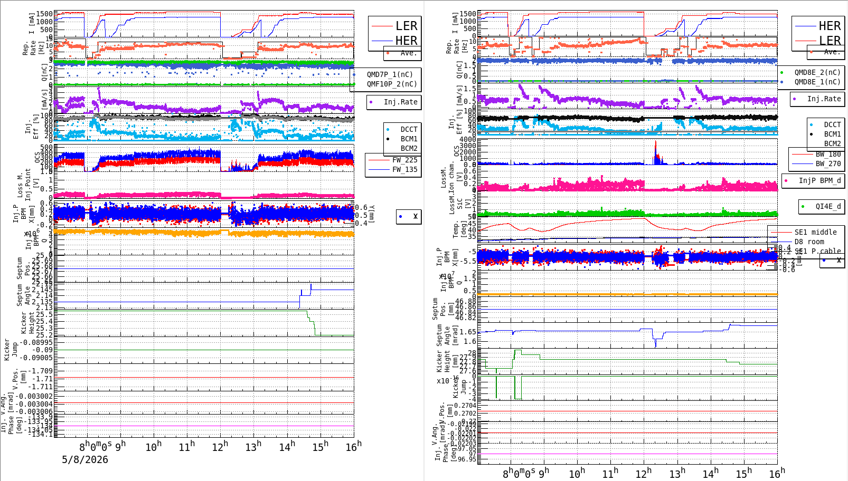Click the pink marker beside InjP BPM_d legend
The height and width of the screenshot is (481, 848).
786,181
